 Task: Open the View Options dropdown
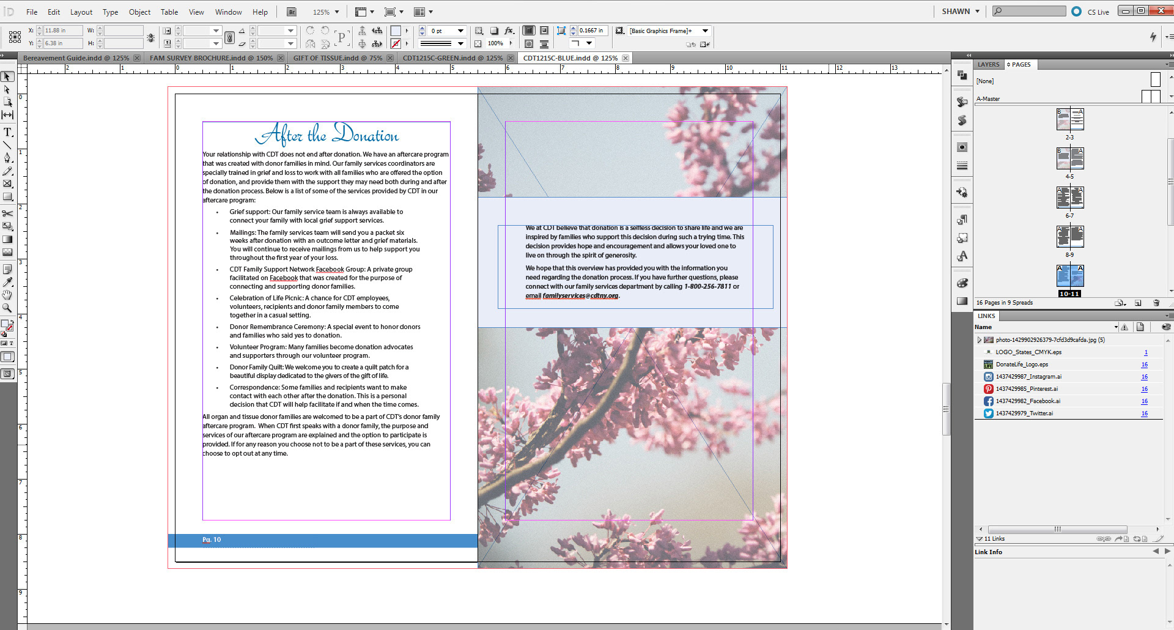click(364, 12)
